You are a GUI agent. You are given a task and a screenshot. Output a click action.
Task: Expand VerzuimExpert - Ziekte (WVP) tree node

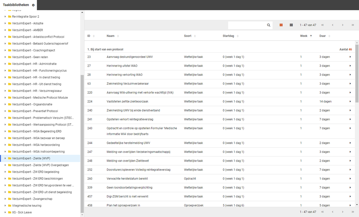5,158
